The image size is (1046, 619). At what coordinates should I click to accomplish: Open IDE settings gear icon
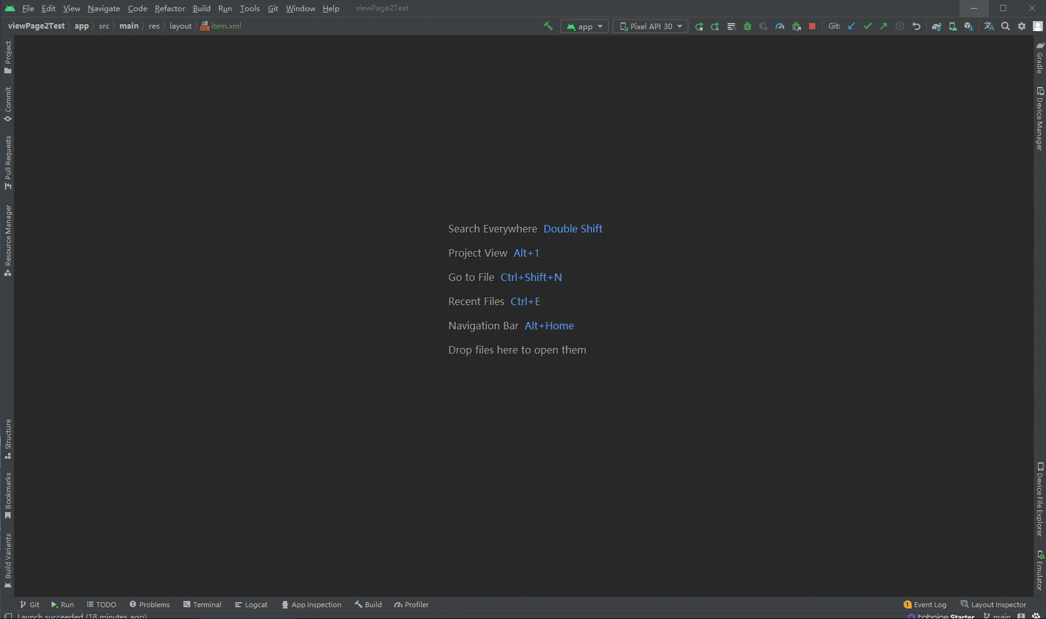pyautogui.click(x=1022, y=26)
